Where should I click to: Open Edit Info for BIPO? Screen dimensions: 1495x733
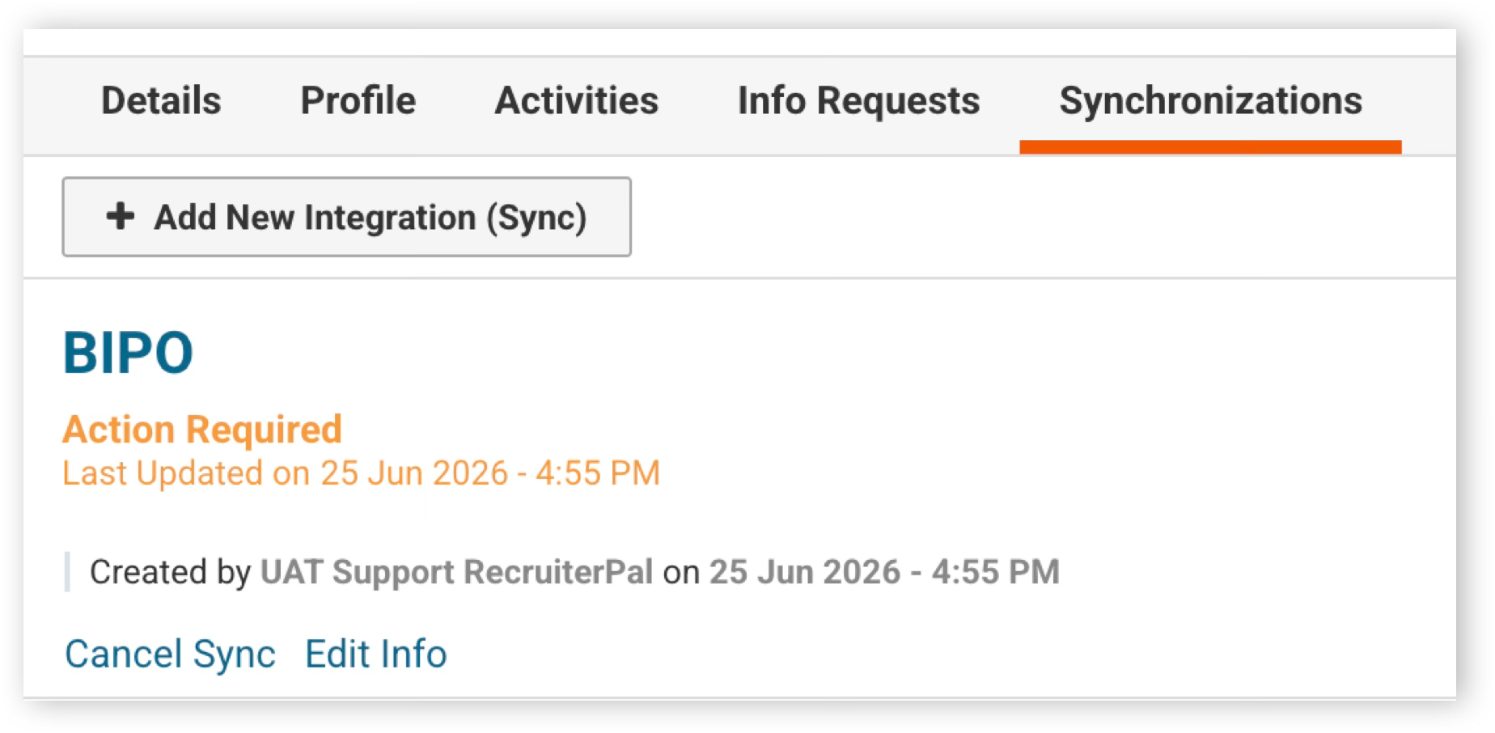pos(375,654)
